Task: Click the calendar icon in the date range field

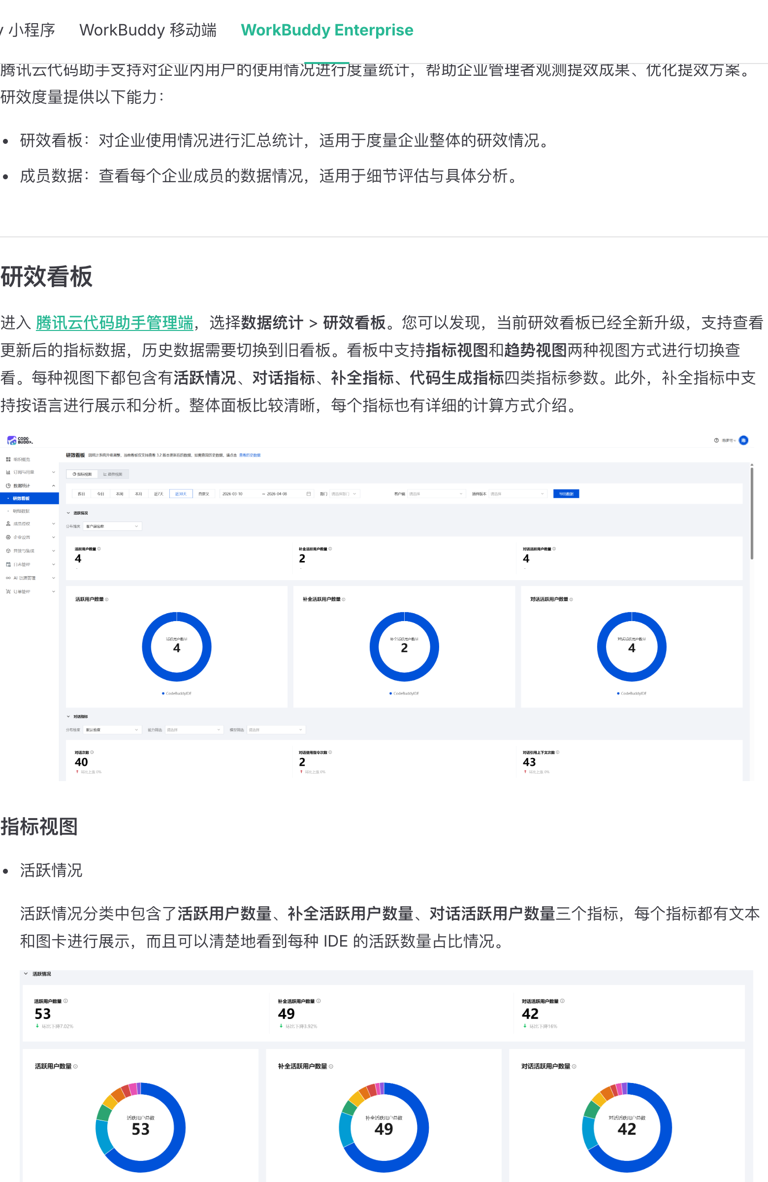Action: (x=308, y=493)
